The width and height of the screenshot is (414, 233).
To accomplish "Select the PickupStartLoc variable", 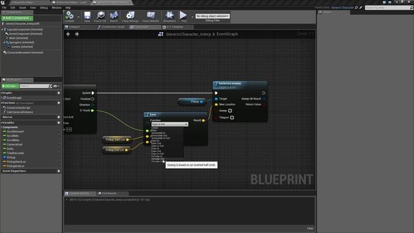I will coord(16,162).
